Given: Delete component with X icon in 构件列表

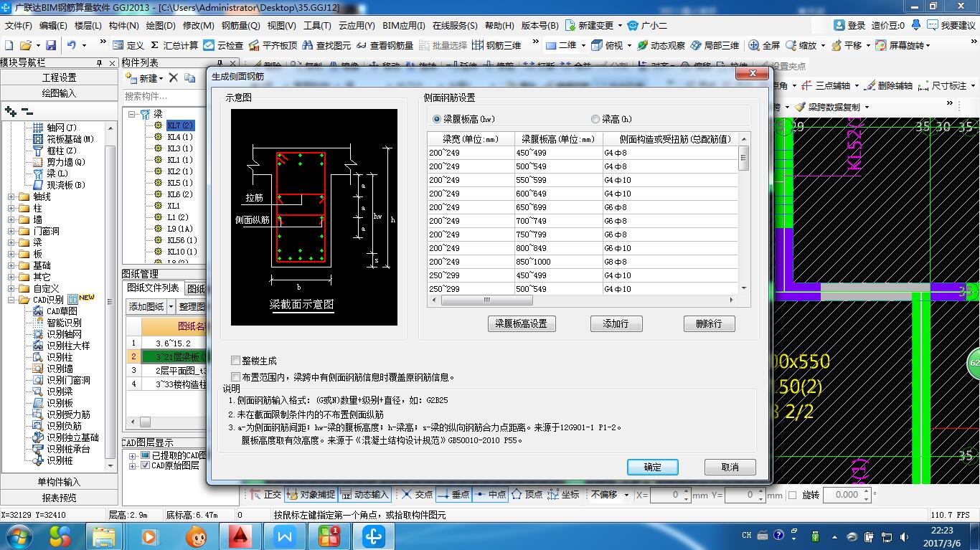Looking at the screenshot, I should coord(174,77).
